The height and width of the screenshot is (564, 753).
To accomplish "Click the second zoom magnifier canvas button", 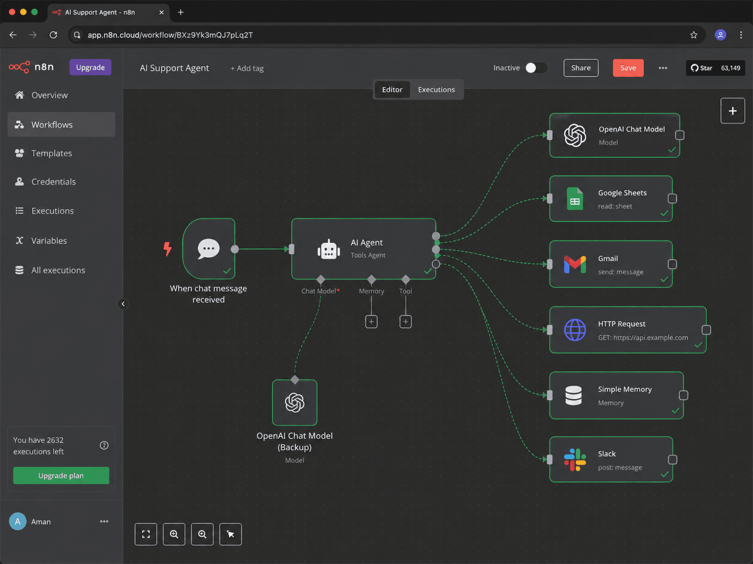I will 202,534.
